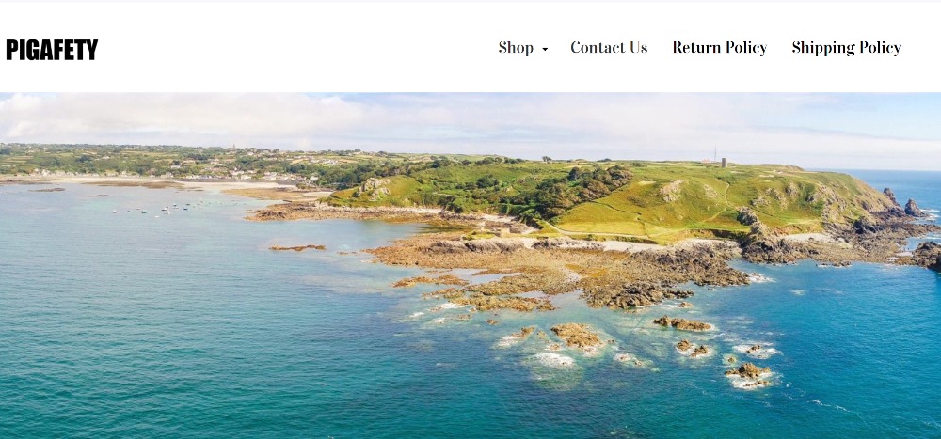Open the Return Policy page
This screenshot has height=439, width=941.
pyautogui.click(x=720, y=47)
